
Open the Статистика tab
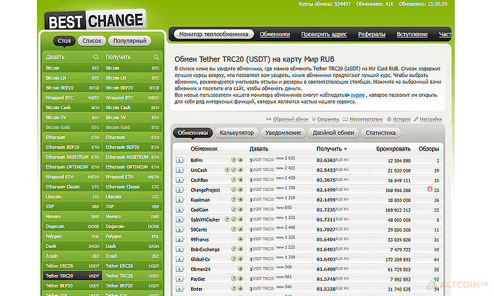(380, 133)
